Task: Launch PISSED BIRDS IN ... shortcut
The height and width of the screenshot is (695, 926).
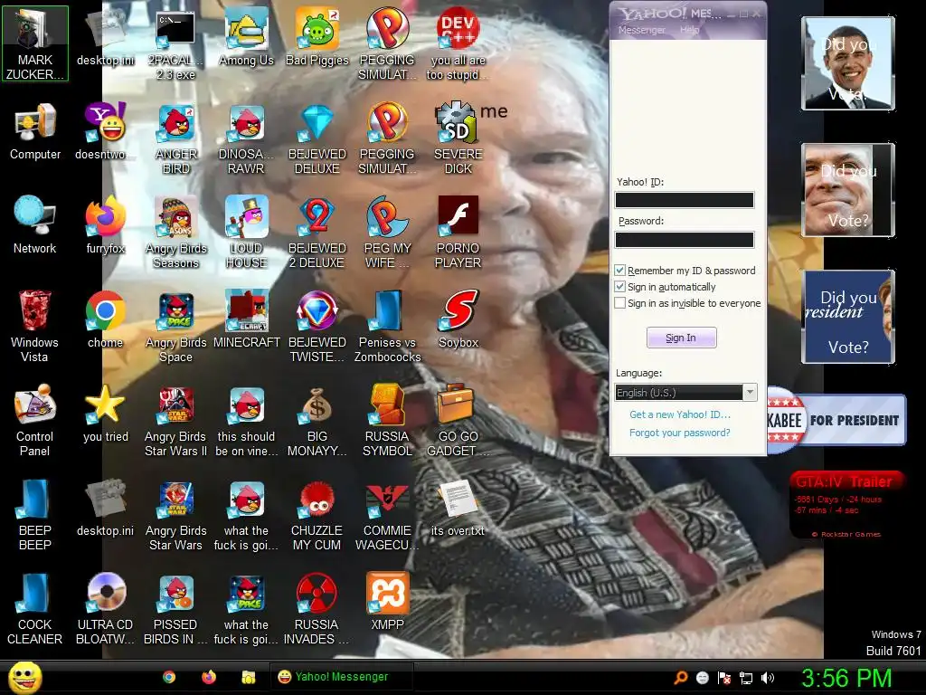Action: [x=175, y=609]
